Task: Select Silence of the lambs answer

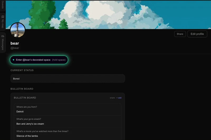Action: (x=27, y=136)
